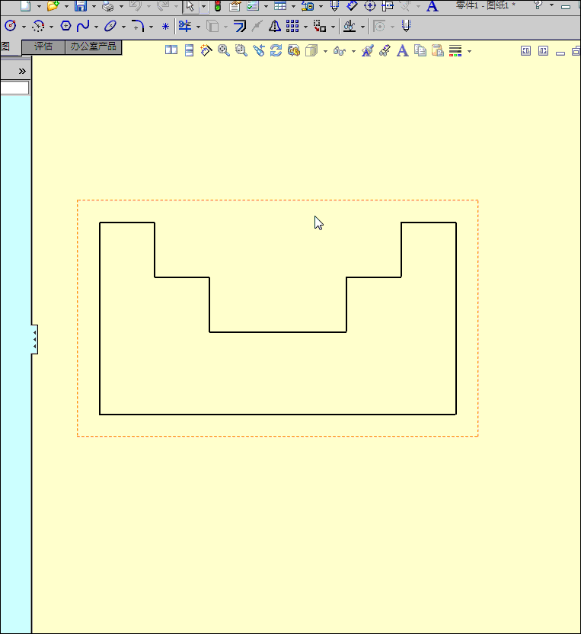Select the Trim Entities scissors tool
The image size is (581, 634).
pyautogui.click(x=185, y=26)
